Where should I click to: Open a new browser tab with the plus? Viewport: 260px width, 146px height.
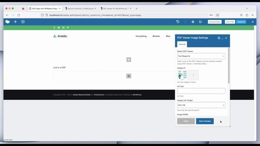point(136,9)
